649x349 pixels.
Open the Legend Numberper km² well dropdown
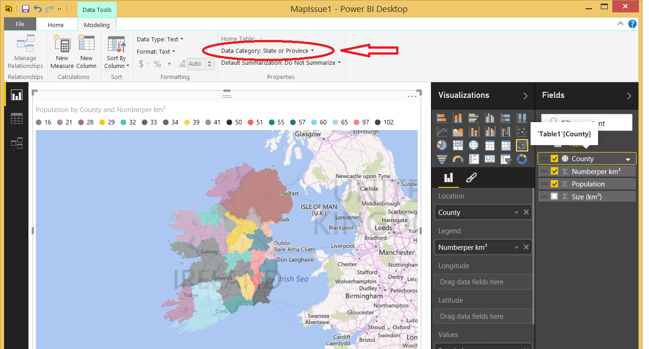tap(516, 248)
